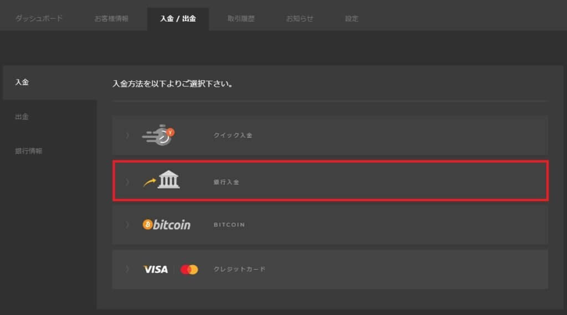Switch to お客様情報 tab
This screenshot has width=567, height=315.
tap(111, 18)
